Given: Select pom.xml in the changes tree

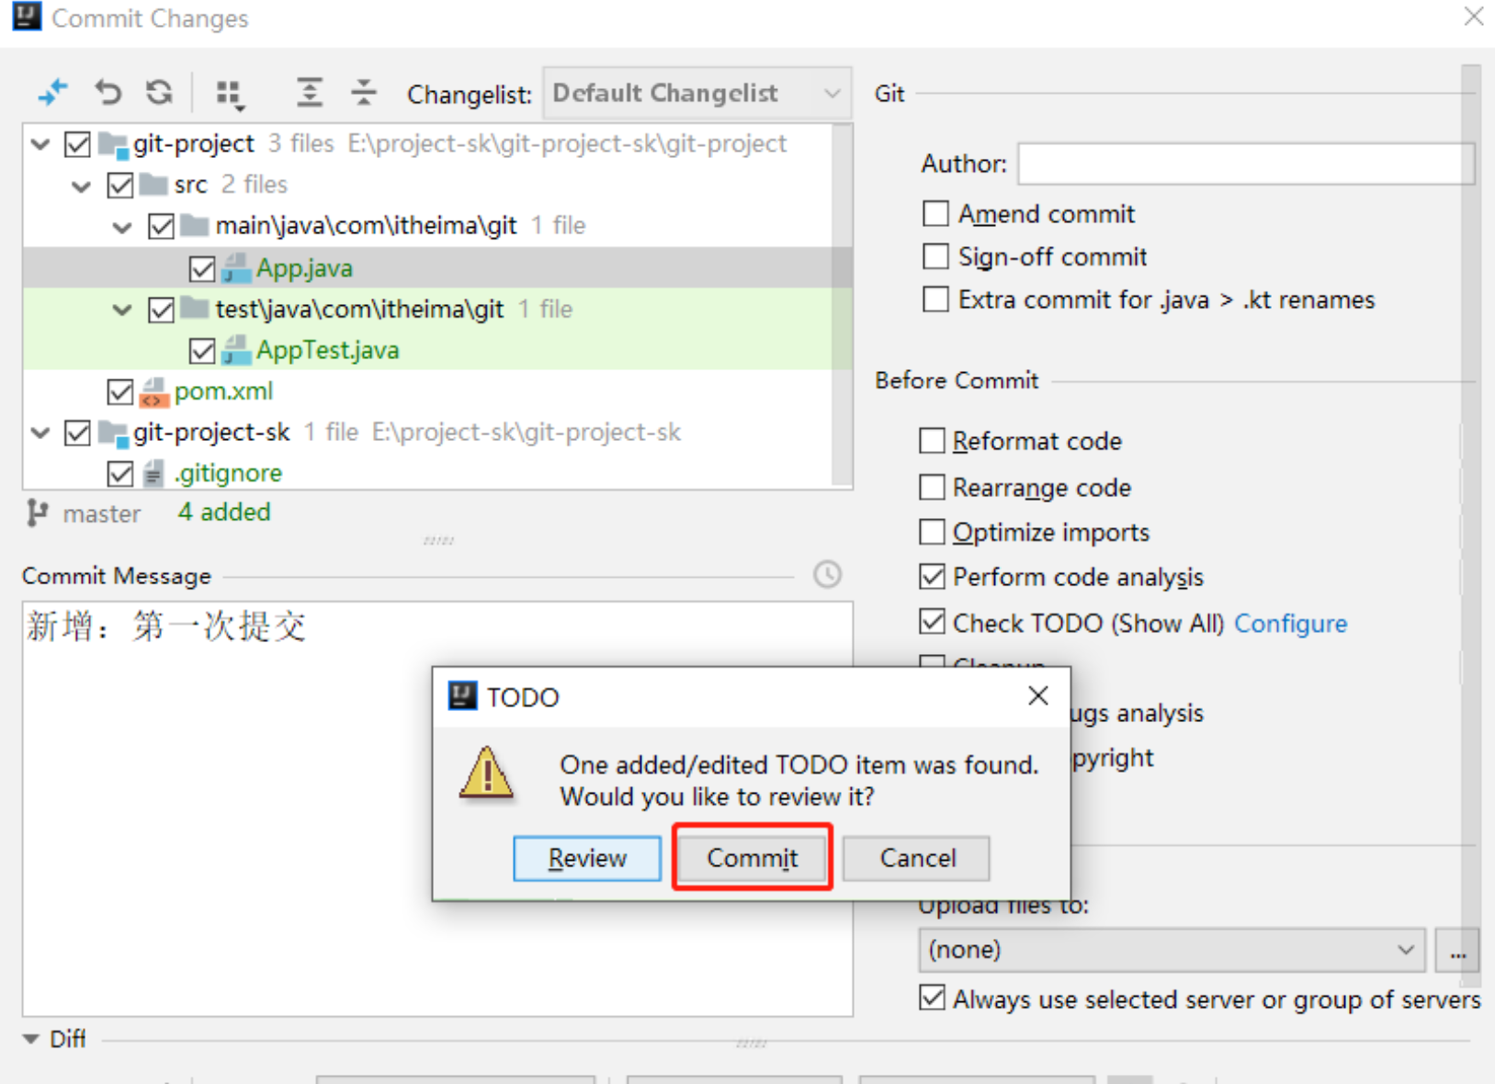Looking at the screenshot, I should pos(223,391).
